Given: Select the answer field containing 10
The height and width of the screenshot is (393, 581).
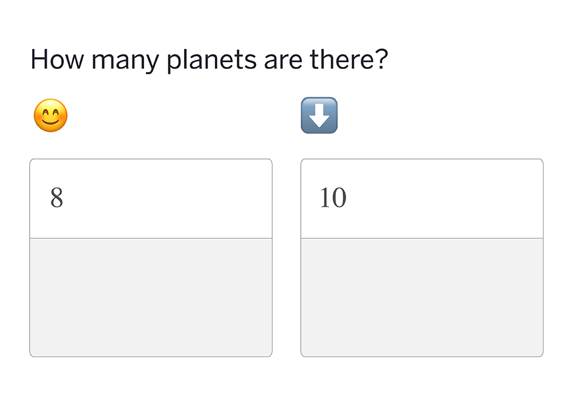Looking at the screenshot, I should (422, 198).
